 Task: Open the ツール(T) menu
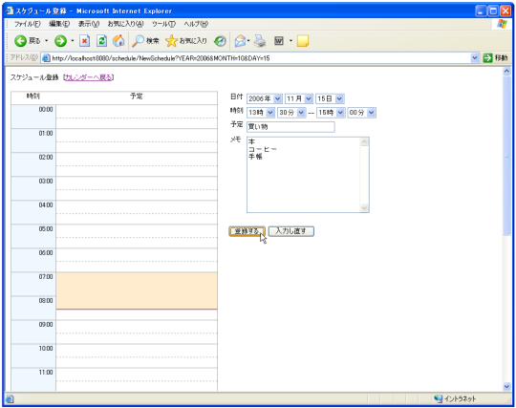click(x=163, y=24)
